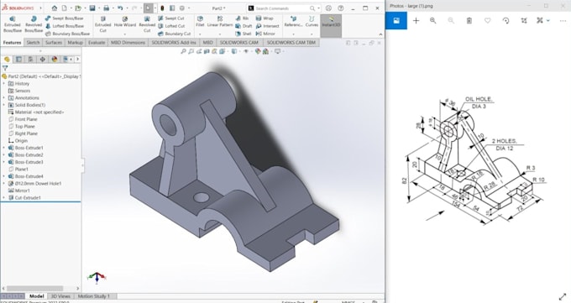Select Boss-Extrude1 in feature tree

(25, 148)
